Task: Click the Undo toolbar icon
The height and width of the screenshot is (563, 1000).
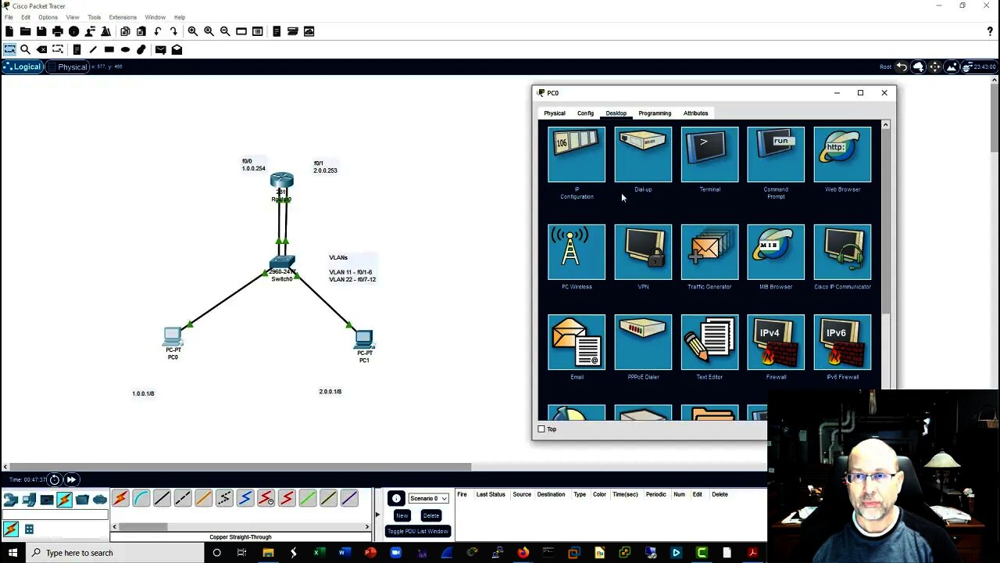Action: click(x=158, y=31)
